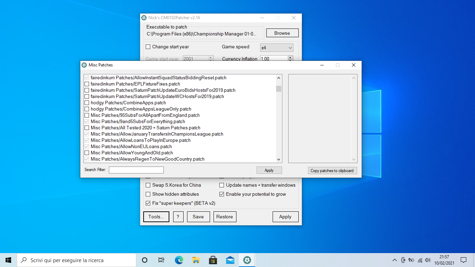Untick Fix "super keepers" (BETA v2)
Image resolution: width=475 pixels, height=267 pixels.
coord(148,203)
